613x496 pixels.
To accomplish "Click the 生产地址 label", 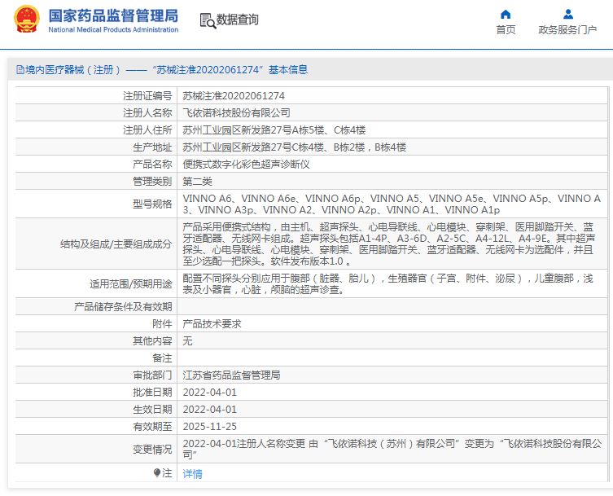I will pyautogui.click(x=152, y=147).
